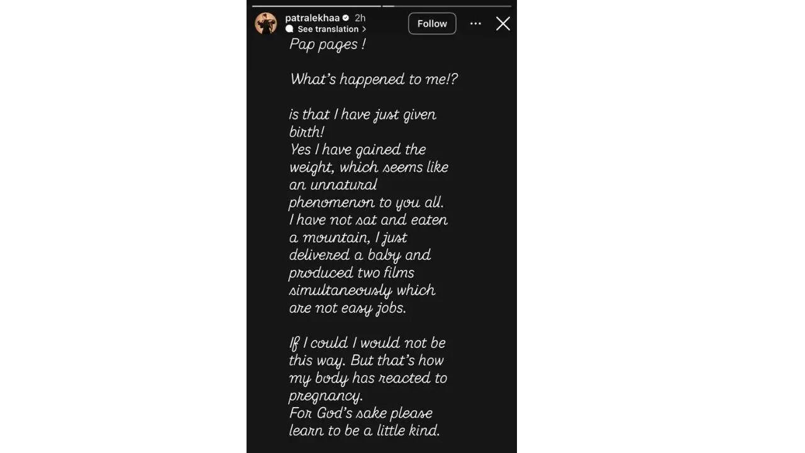Expand the See translation chevron arrow

364,29
